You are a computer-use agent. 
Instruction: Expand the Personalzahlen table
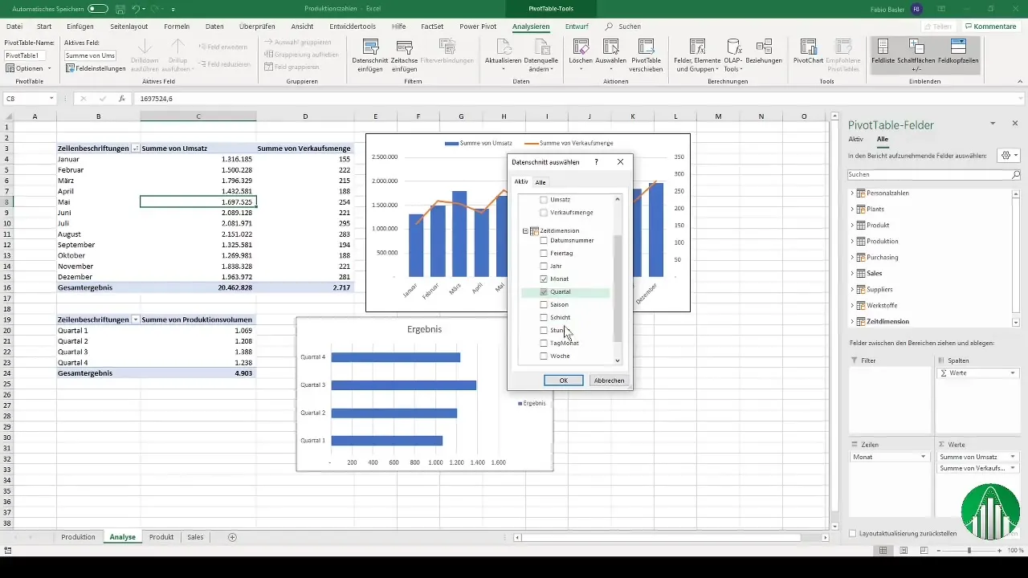(852, 193)
